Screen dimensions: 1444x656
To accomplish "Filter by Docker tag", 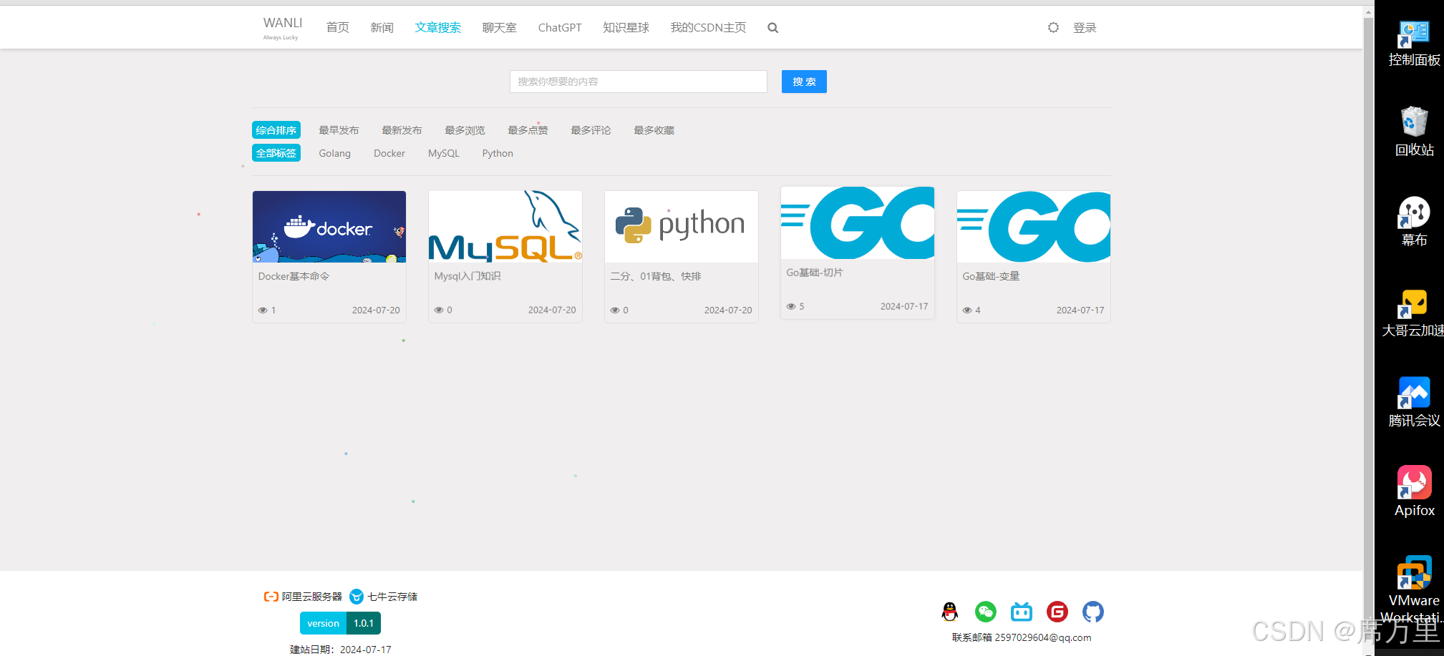I will tap(389, 153).
